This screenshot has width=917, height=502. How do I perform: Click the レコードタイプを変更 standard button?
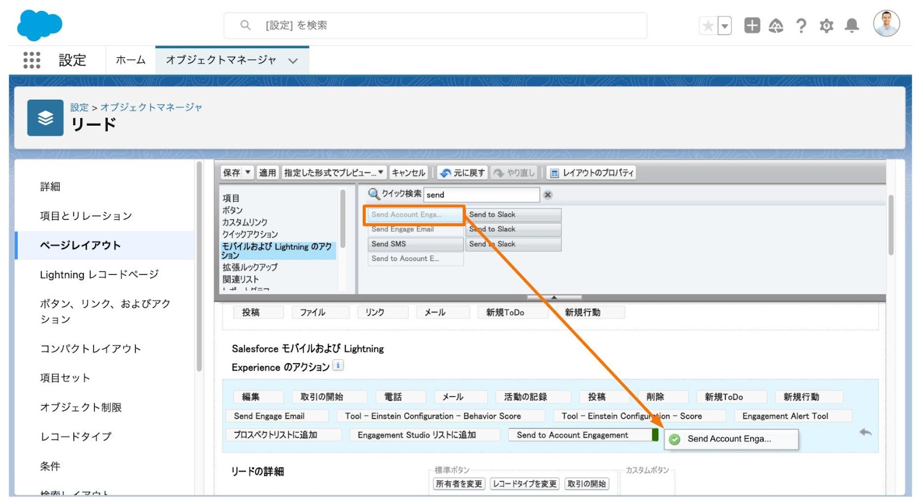[x=525, y=484]
